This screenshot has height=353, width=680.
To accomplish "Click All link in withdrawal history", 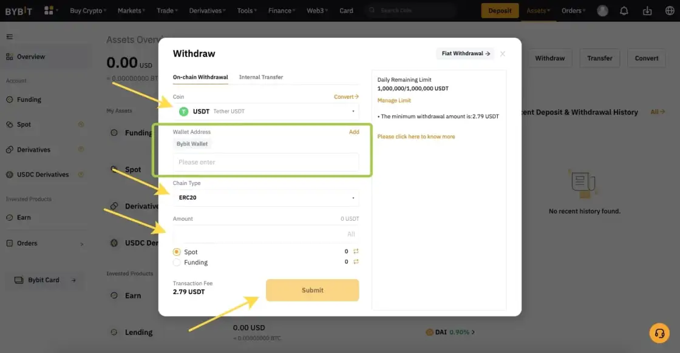I will click(658, 112).
